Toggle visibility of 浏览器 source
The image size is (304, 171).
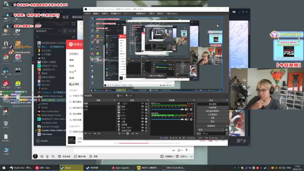142,125
